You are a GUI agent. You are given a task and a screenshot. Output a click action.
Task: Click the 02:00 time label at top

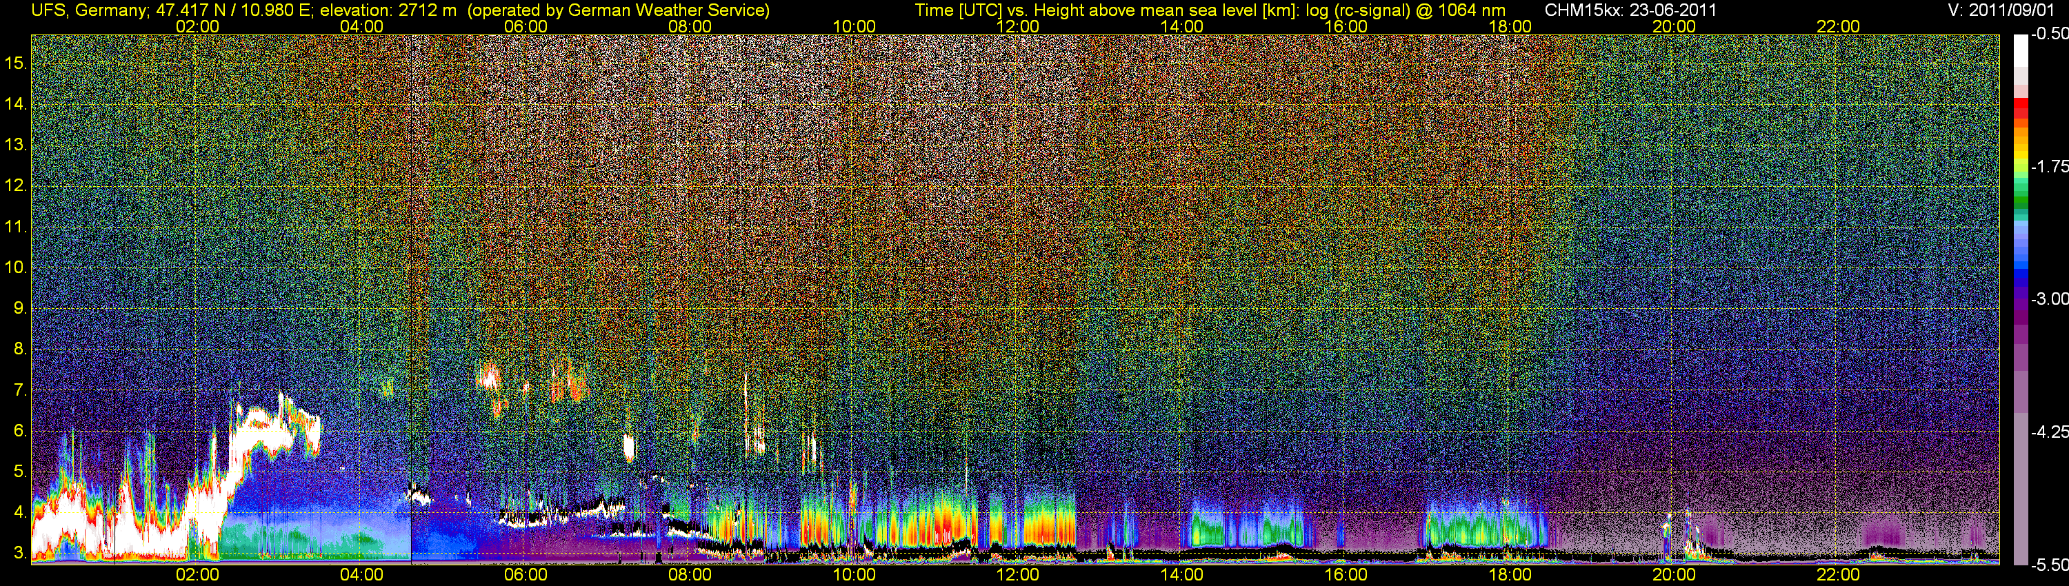point(197,26)
